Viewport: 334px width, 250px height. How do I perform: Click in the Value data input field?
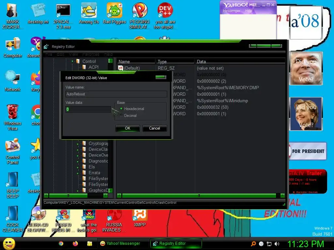(88, 109)
